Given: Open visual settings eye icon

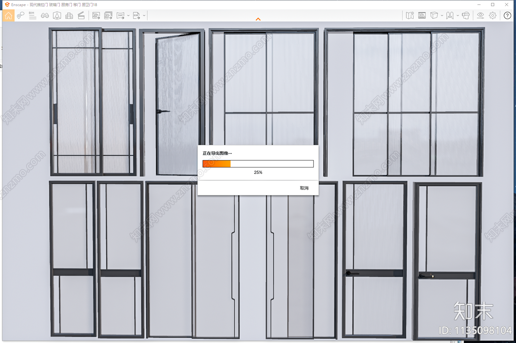Looking at the screenshot, I should (x=481, y=15).
